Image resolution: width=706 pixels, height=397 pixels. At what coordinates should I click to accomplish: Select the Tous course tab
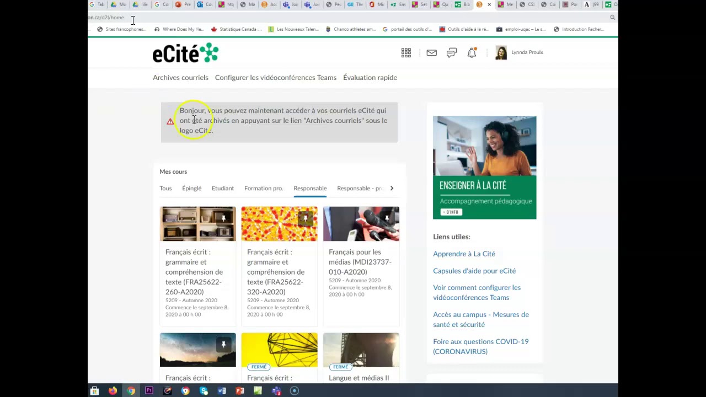coord(165,189)
